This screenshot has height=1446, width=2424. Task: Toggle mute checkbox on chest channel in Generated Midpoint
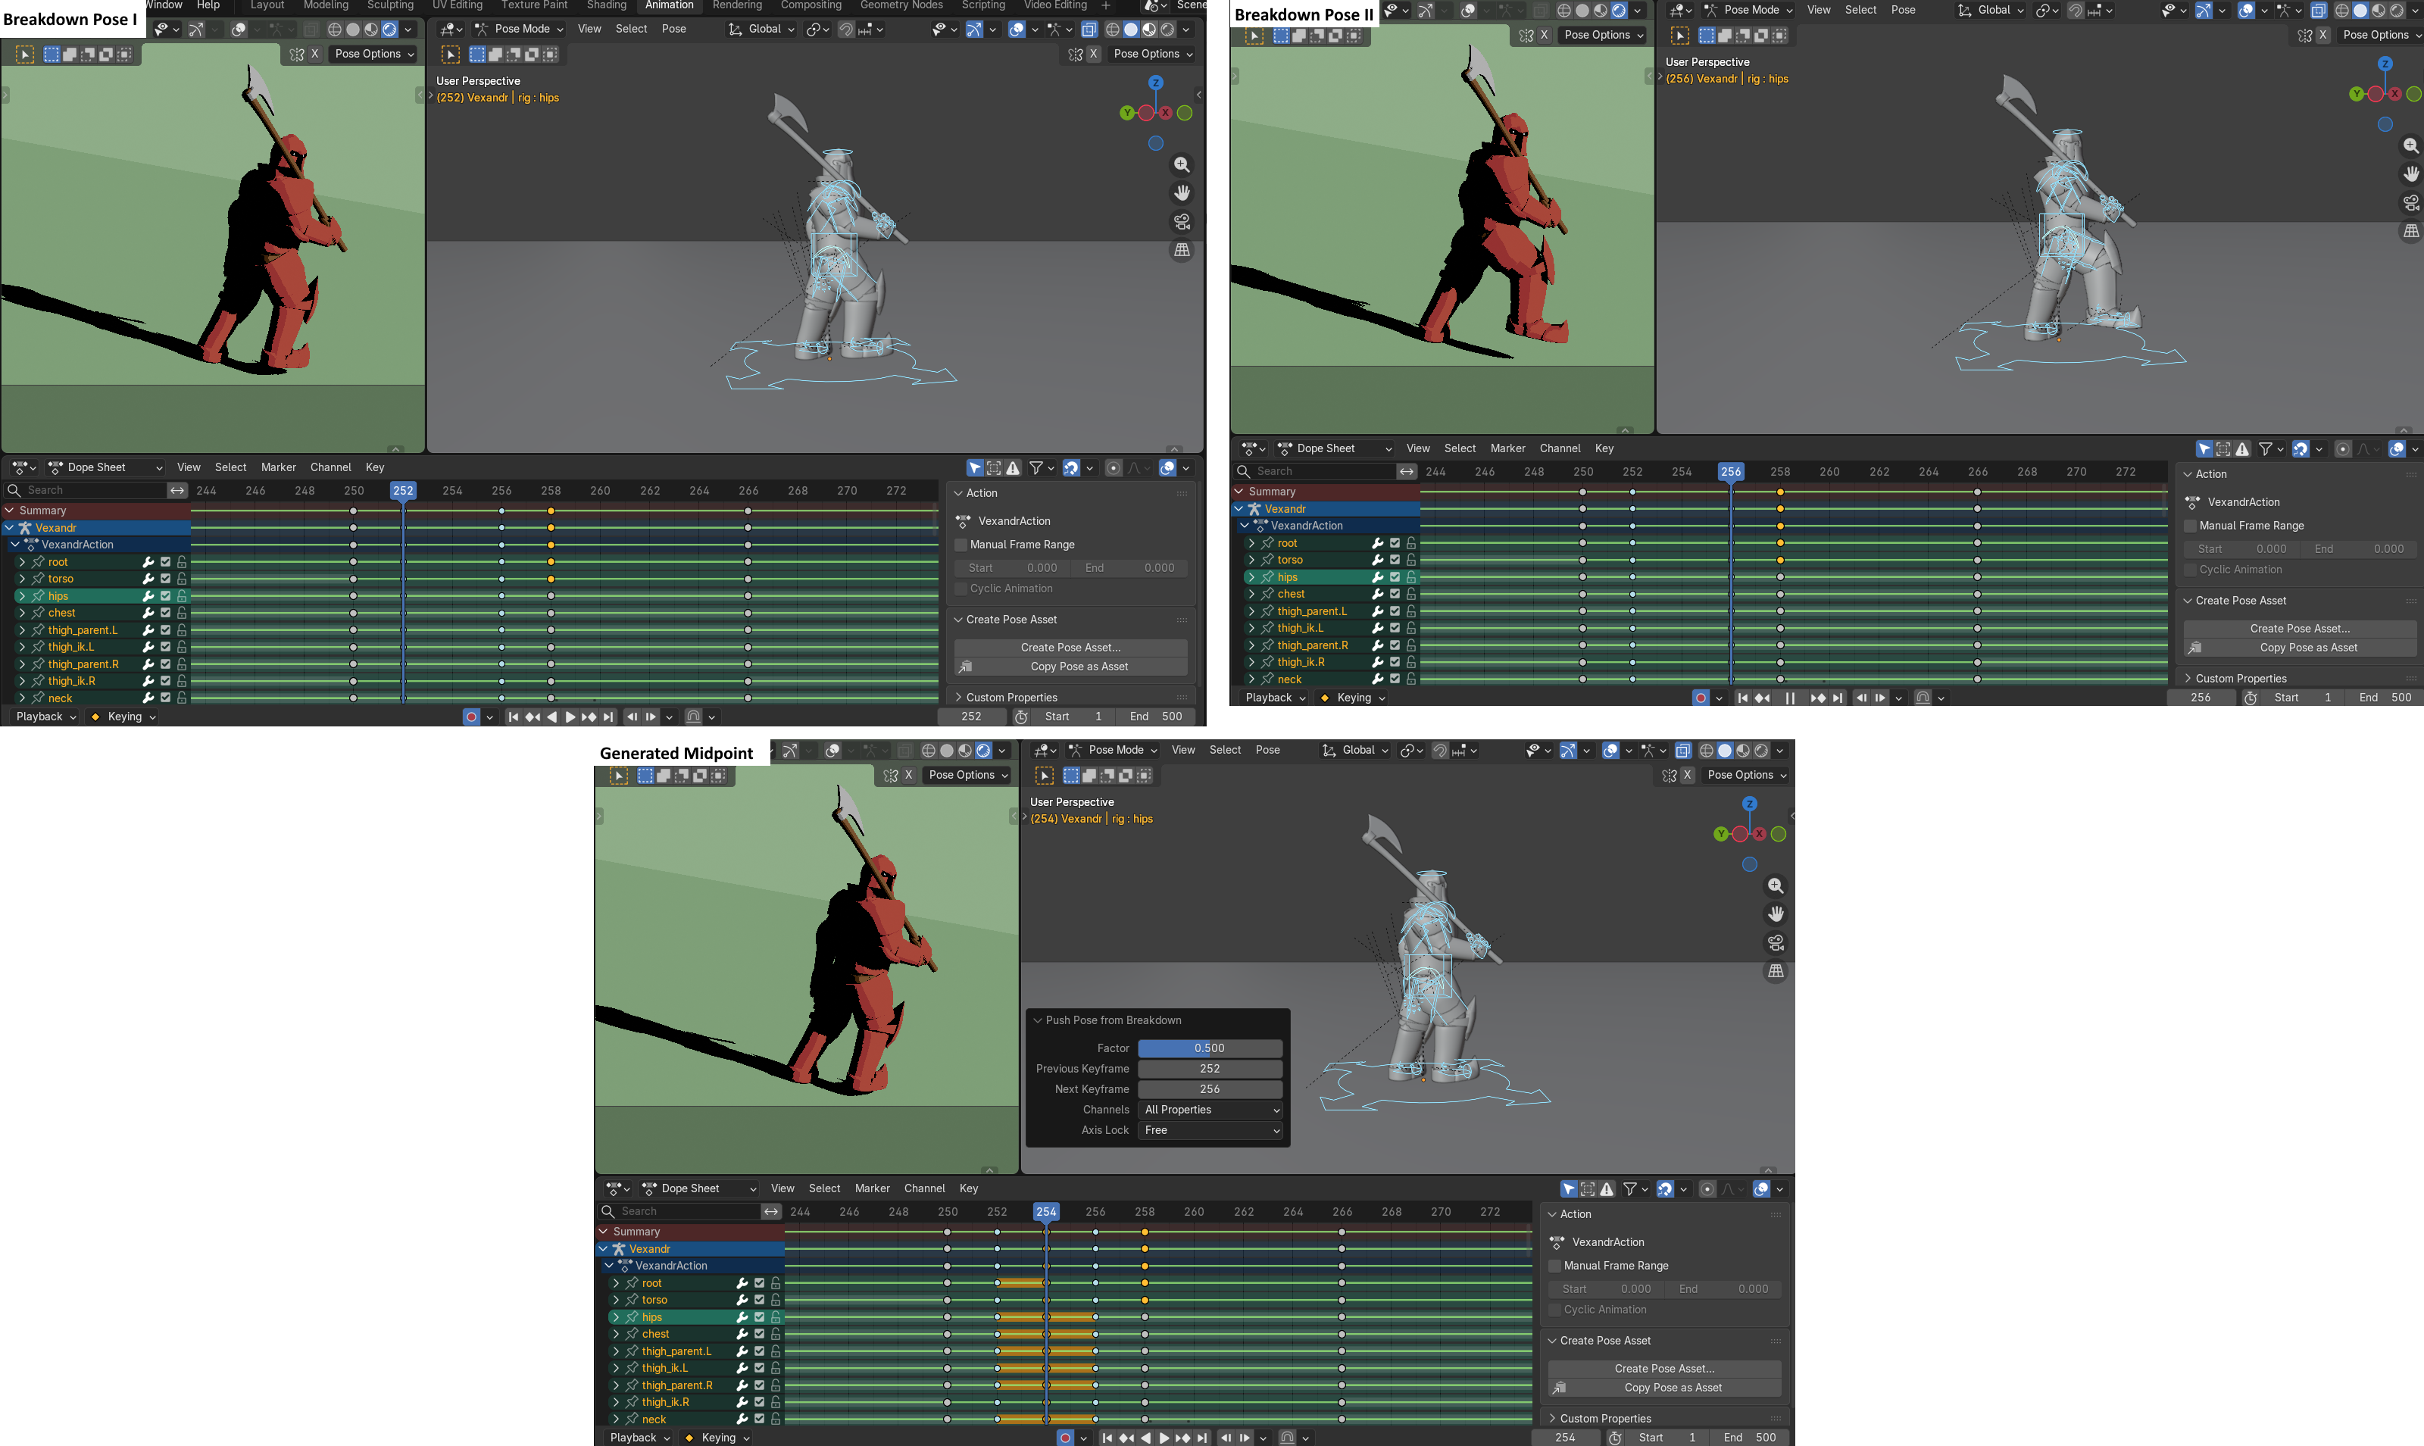click(x=759, y=1334)
